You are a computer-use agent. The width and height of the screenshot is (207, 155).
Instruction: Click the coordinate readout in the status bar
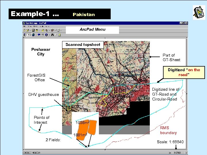click(32, 153)
